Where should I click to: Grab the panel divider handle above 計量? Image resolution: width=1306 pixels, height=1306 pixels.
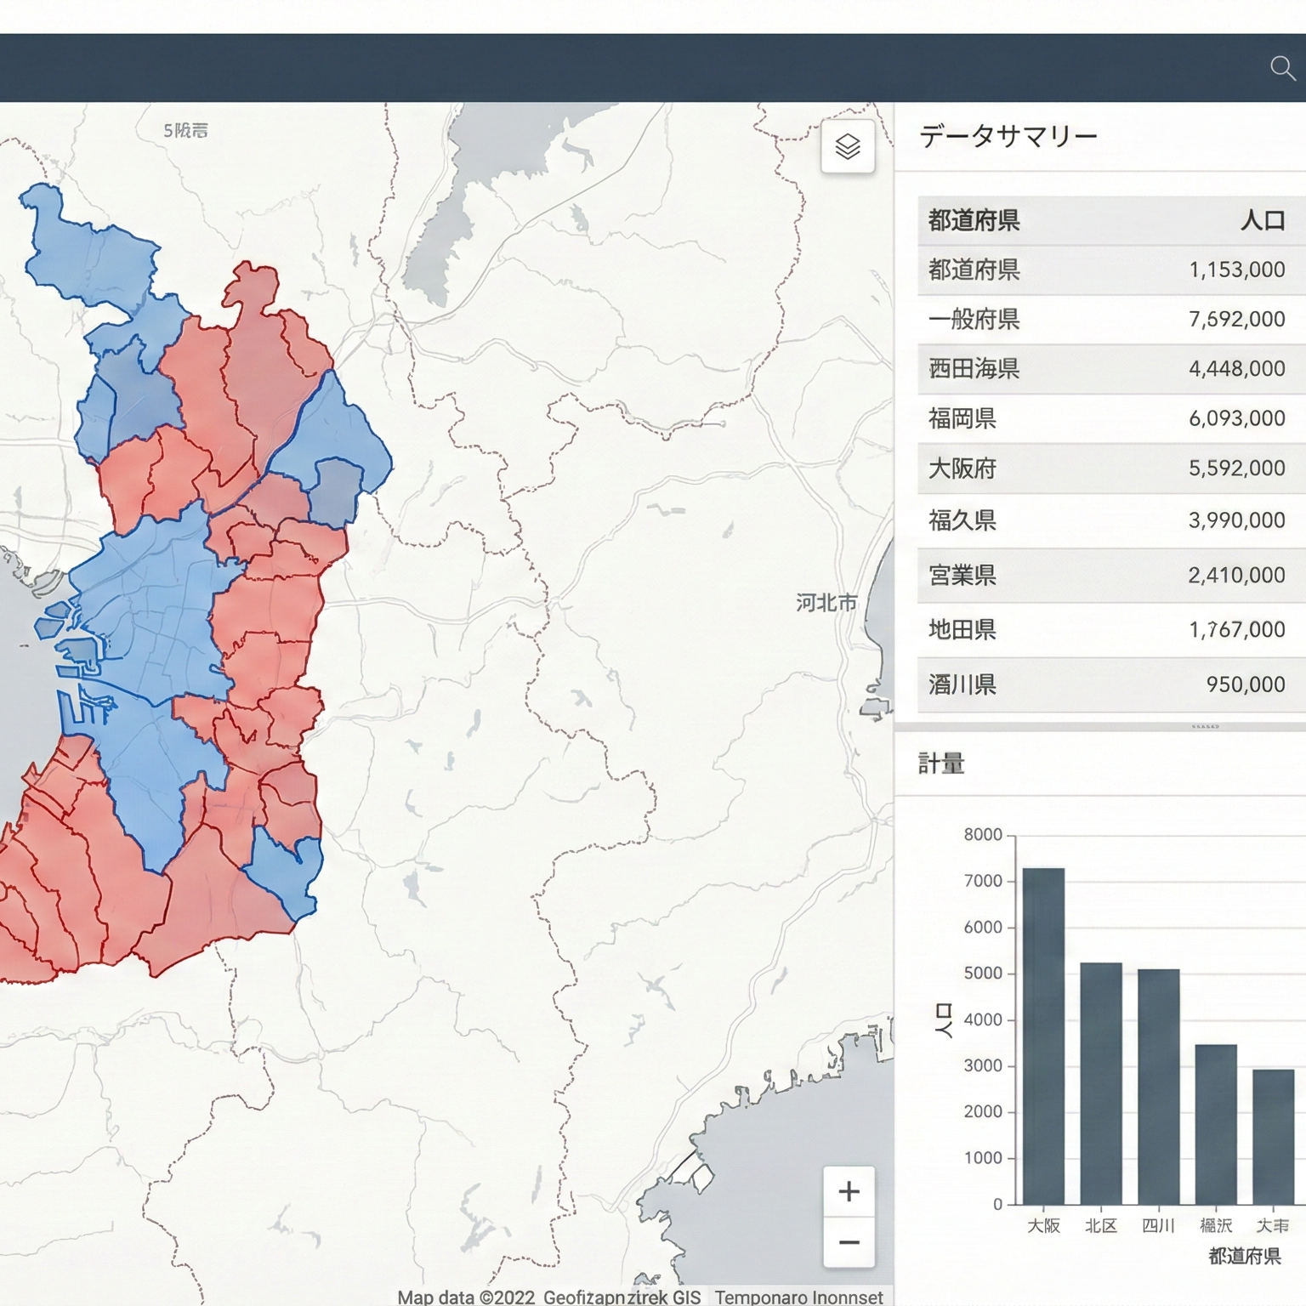(x=1205, y=727)
